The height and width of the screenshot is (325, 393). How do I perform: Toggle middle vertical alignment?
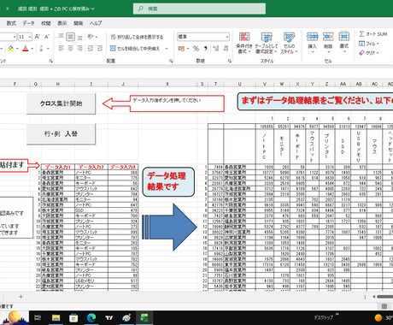tap(70, 37)
